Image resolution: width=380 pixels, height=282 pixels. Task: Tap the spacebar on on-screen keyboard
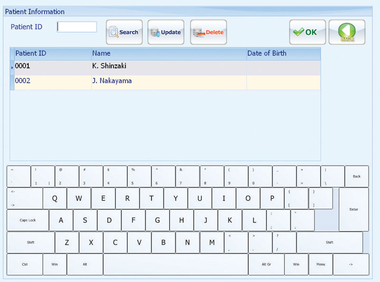(x=175, y=264)
